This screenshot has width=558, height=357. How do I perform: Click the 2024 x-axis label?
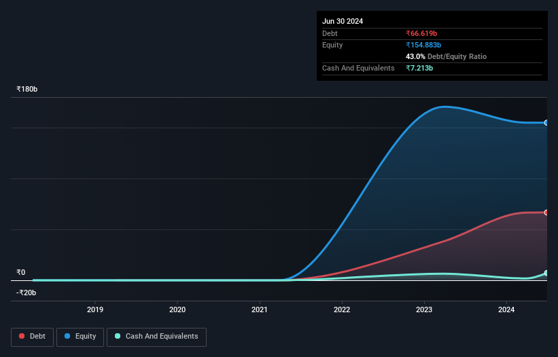[506, 309]
